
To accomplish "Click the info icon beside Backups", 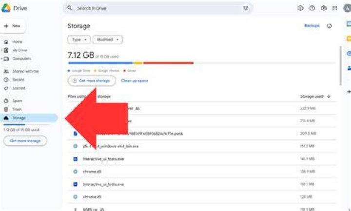I will pos(329,26).
